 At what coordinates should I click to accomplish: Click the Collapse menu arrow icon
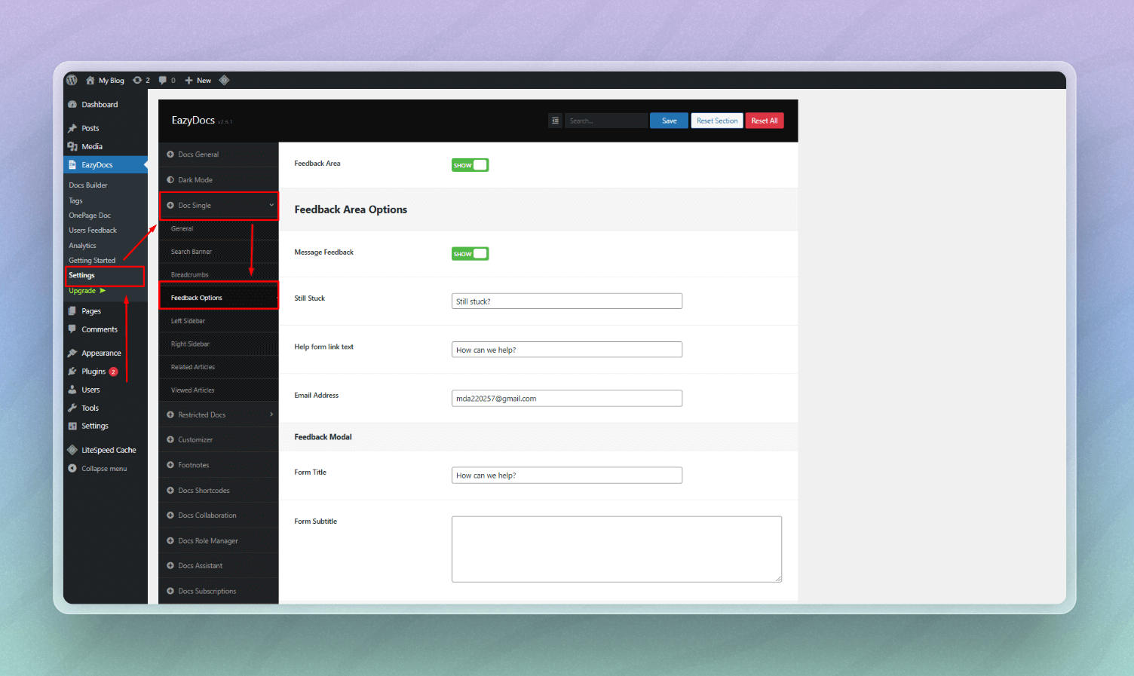[x=72, y=468]
